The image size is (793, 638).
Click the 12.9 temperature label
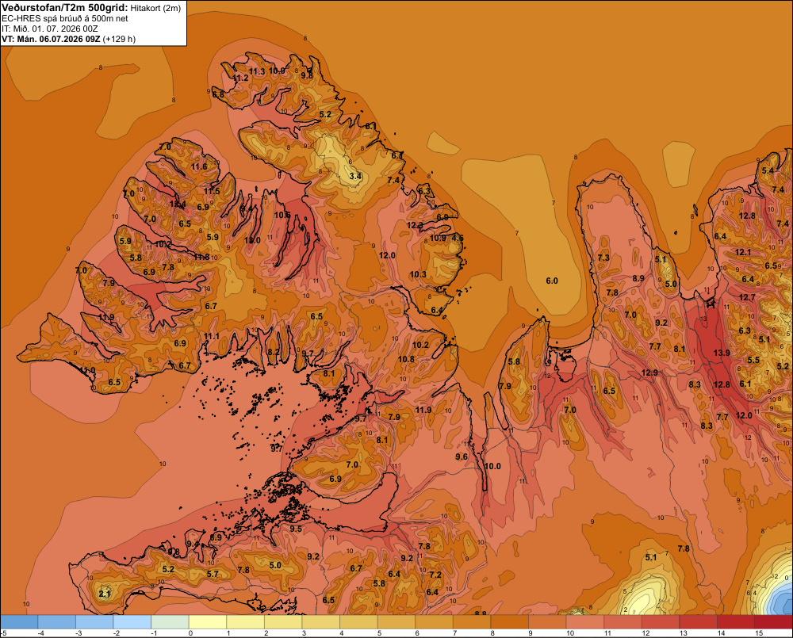point(650,372)
